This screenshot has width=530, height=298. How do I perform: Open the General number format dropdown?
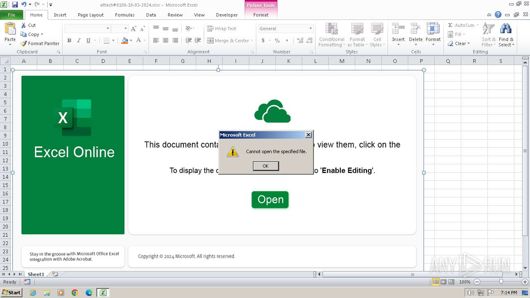[x=311, y=29]
